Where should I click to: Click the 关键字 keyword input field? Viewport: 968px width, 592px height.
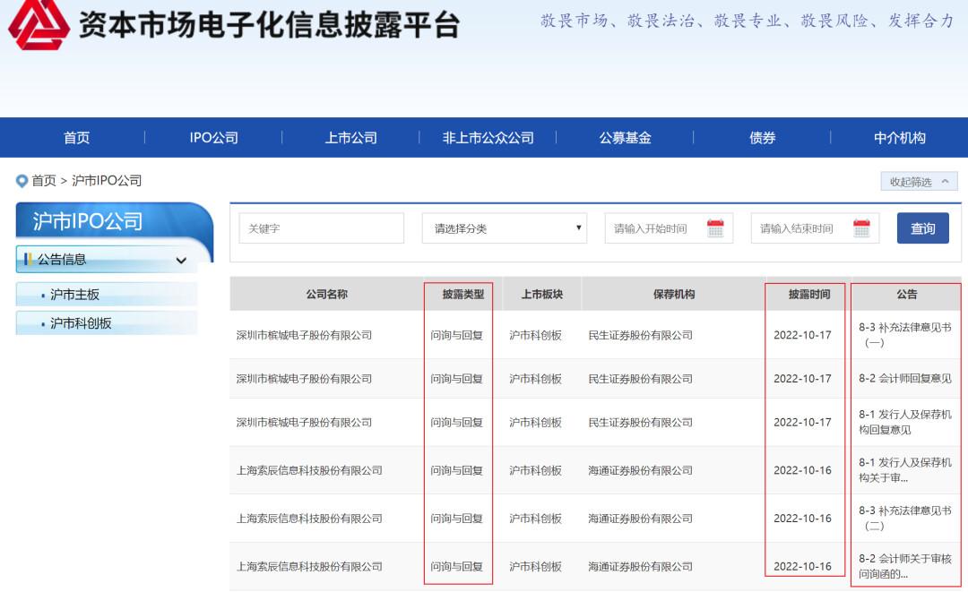pyautogui.click(x=321, y=228)
